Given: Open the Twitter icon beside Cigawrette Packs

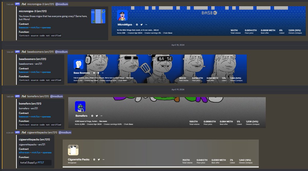Looking at the screenshot, I should coord(99,159).
